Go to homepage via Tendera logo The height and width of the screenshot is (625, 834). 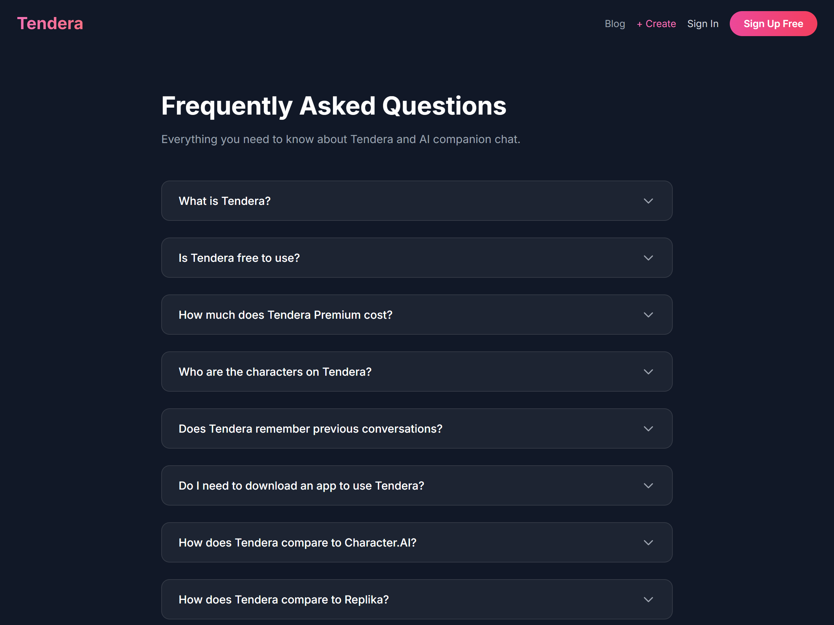coord(50,23)
